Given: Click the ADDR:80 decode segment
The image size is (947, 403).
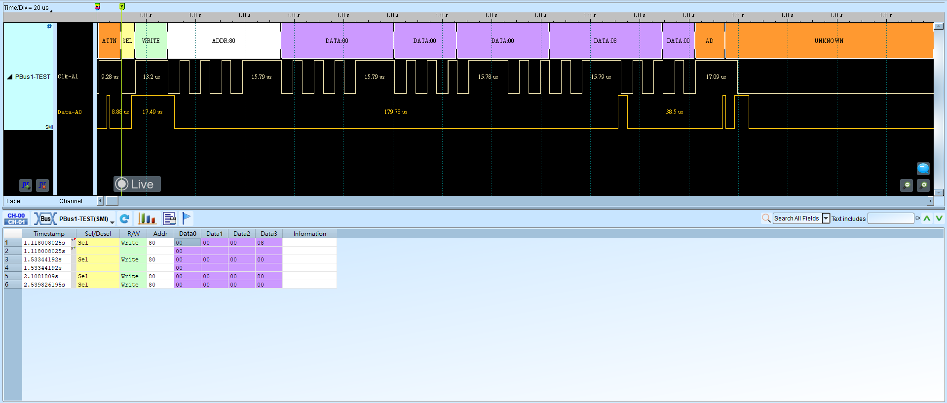Looking at the screenshot, I should 224,41.
